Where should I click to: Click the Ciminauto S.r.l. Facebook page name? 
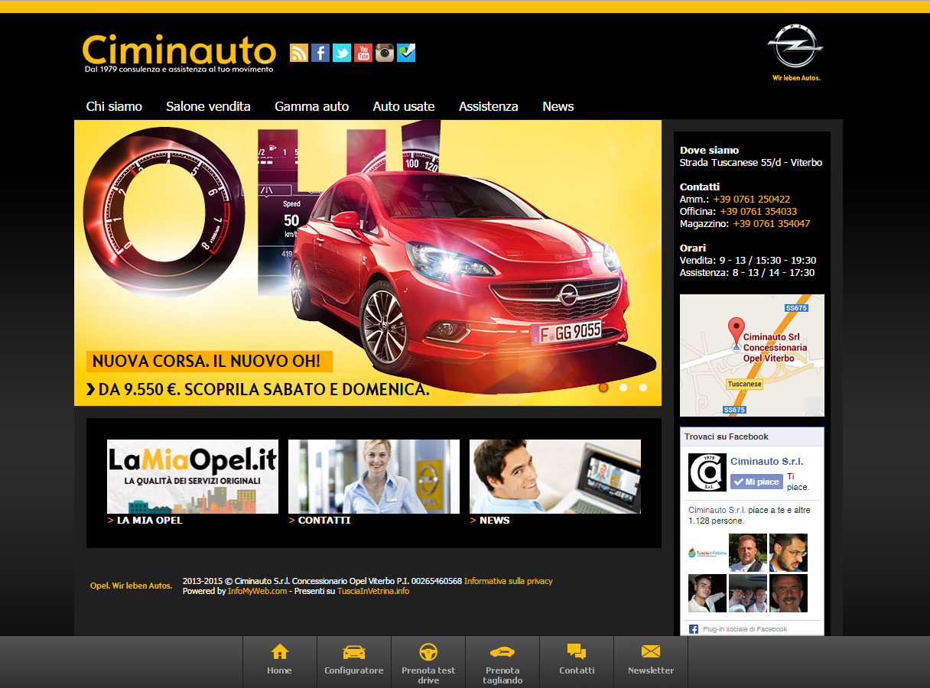point(767,461)
